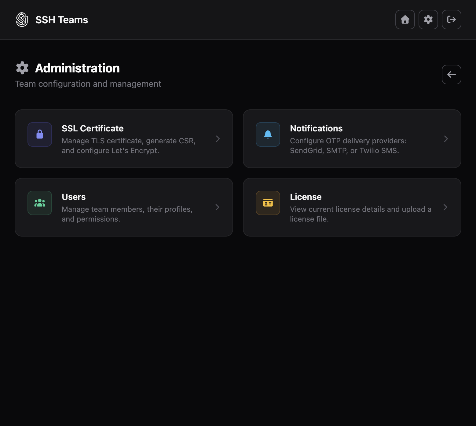This screenshot has height=426, width=476.
Task: Click the Administration heading text
Action: (77, 68)
